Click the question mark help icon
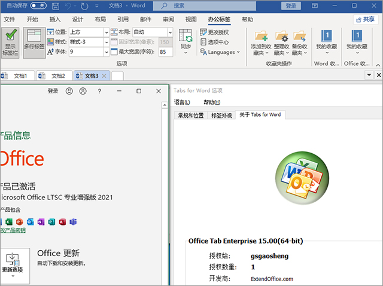The image size is (383, 286). 99,91
